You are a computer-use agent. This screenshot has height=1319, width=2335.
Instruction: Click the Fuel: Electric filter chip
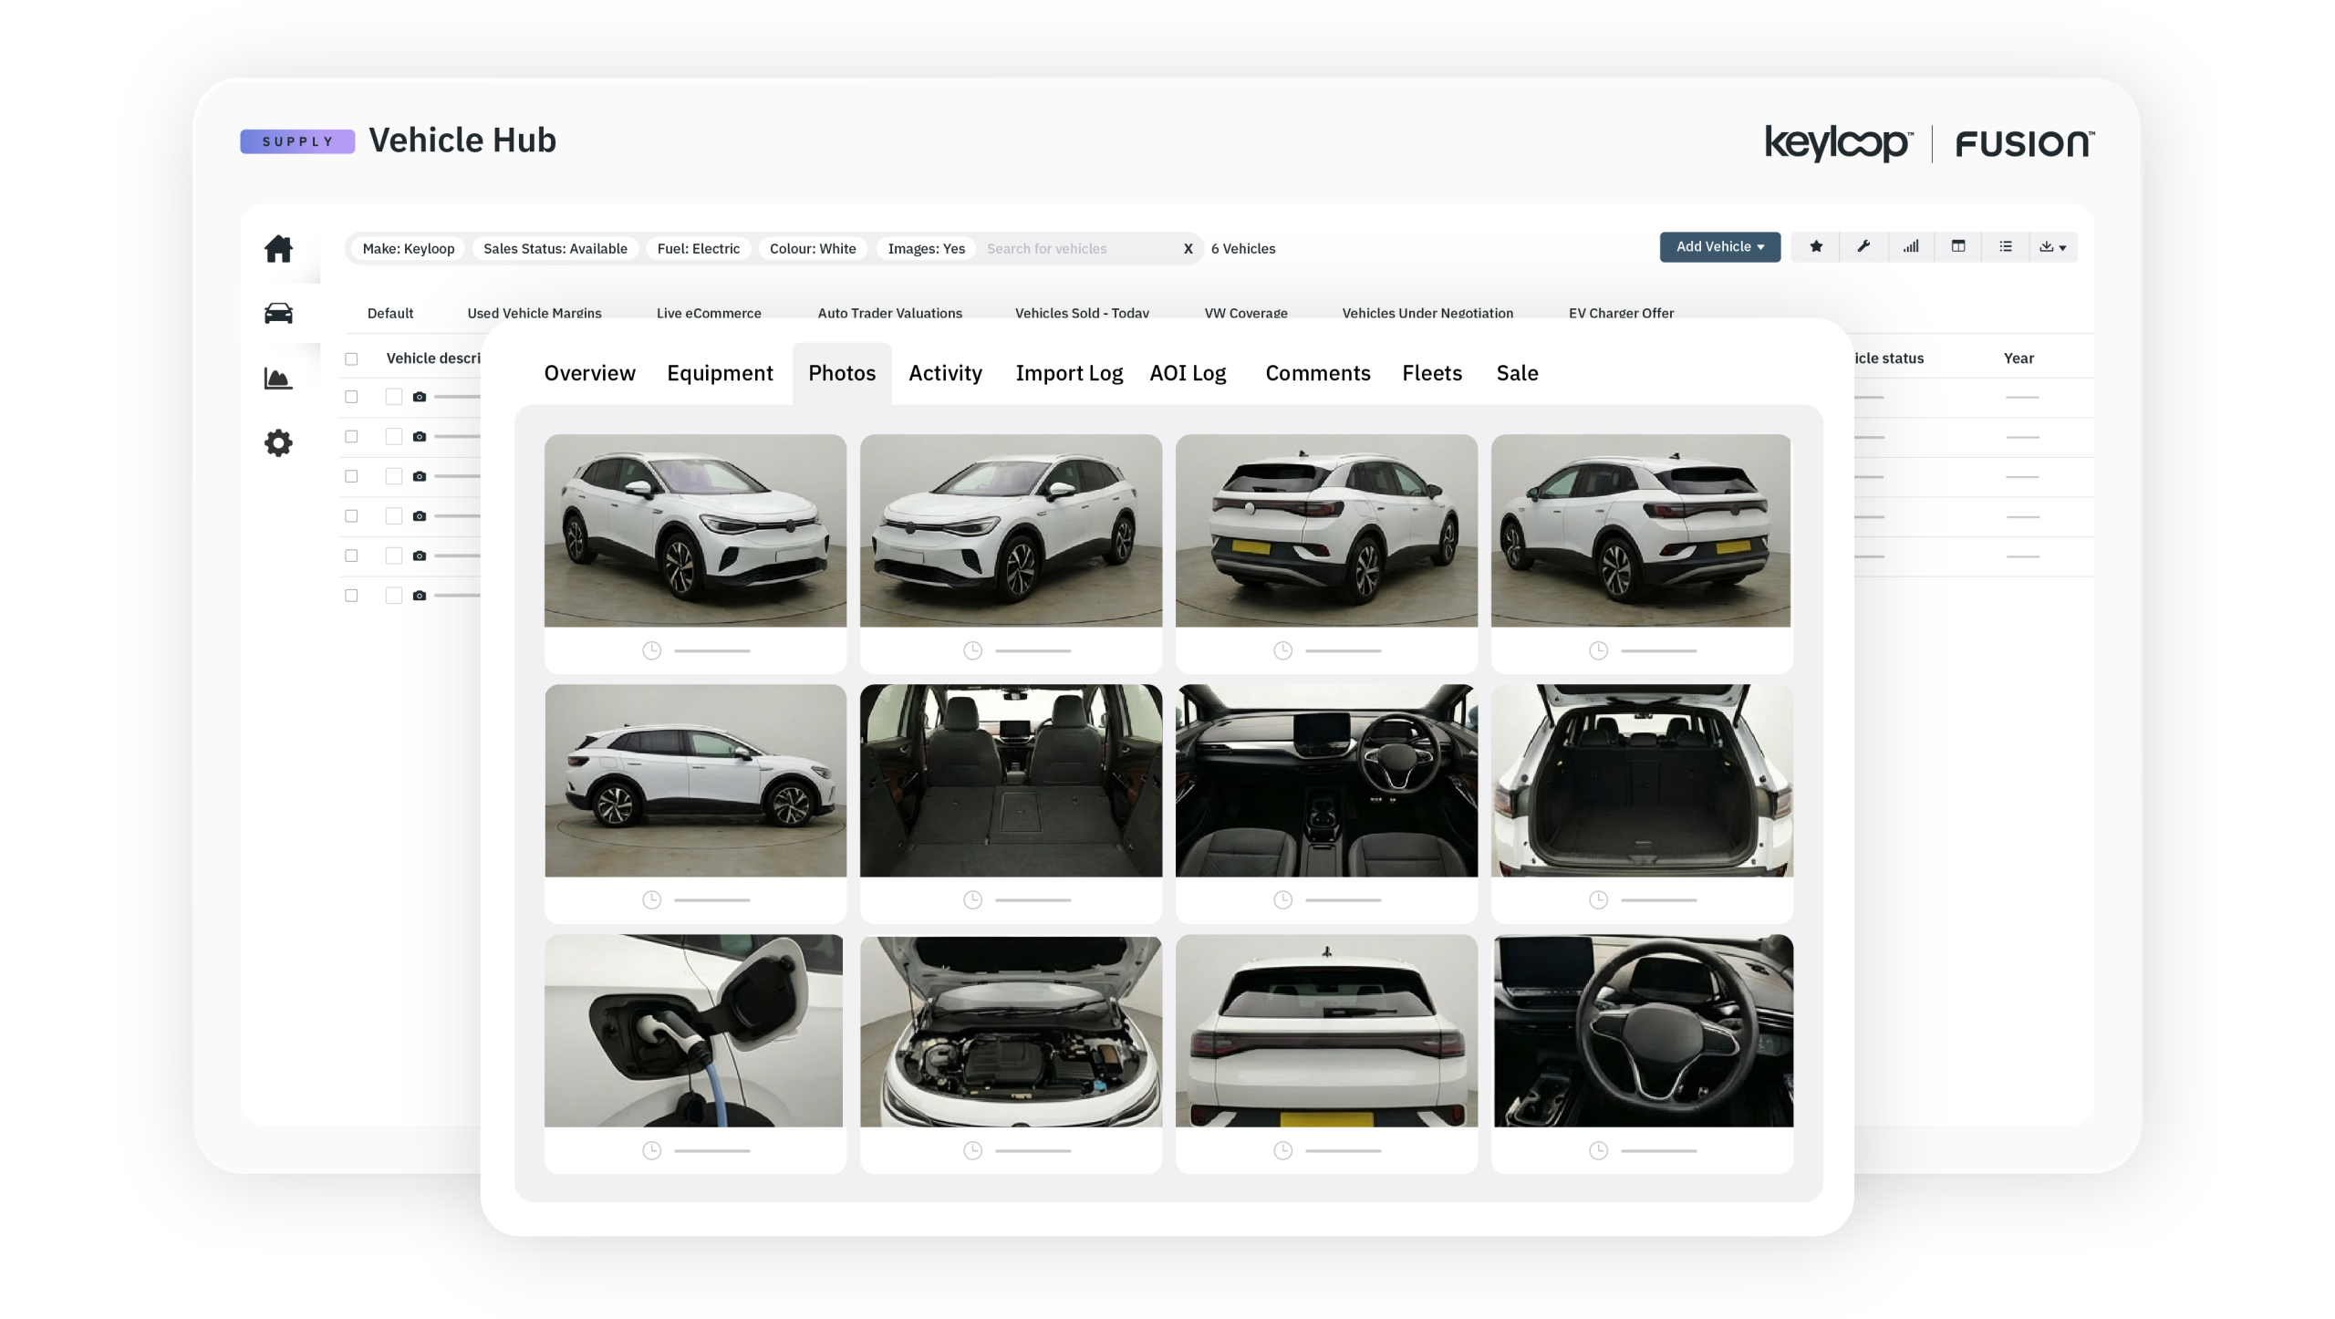click(698, 249)
